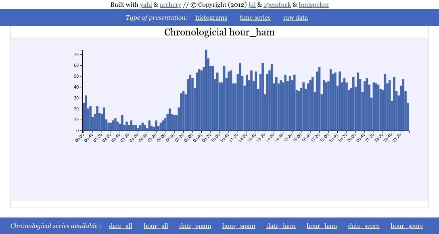Open the histograms presentation link
The image size is (439, 234).
pos(211,18)
